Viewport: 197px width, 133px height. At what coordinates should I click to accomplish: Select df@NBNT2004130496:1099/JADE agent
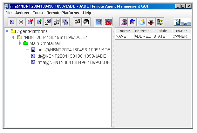point(71,56)
